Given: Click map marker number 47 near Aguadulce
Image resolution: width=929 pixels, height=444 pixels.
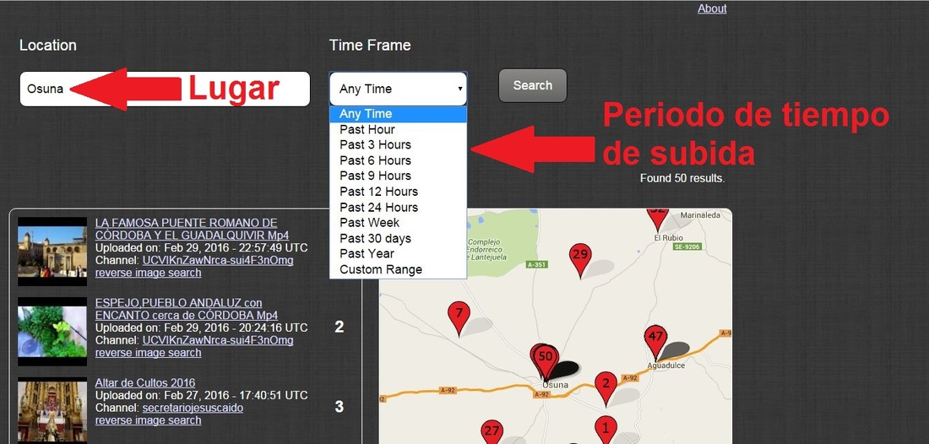Looking at the screenshot, I should coord(655,340).
